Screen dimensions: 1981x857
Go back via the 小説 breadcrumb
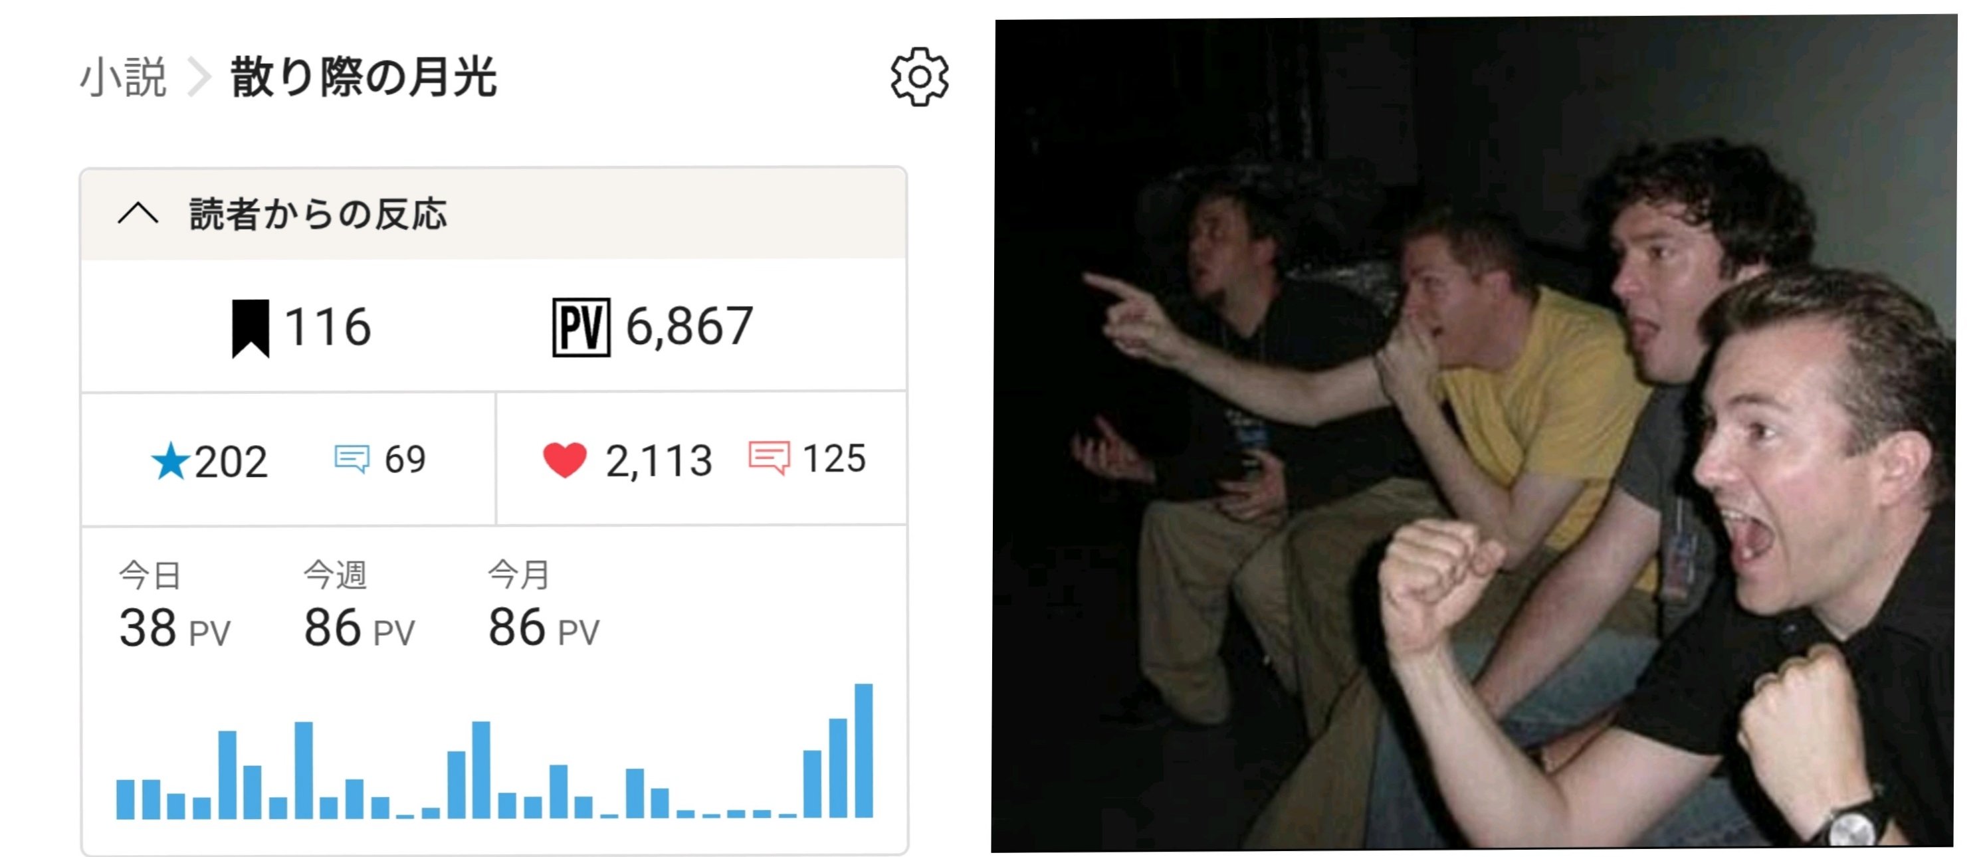point(124,78)
